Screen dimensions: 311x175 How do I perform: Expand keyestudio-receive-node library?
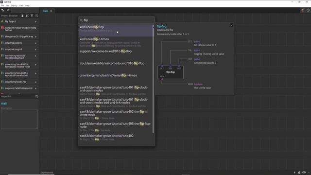click(36, 65)
